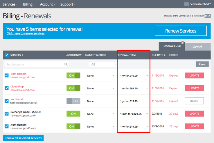Click the Payment Method column header
The height and width of the screenshot is (143, 214).
click(96, 55)
